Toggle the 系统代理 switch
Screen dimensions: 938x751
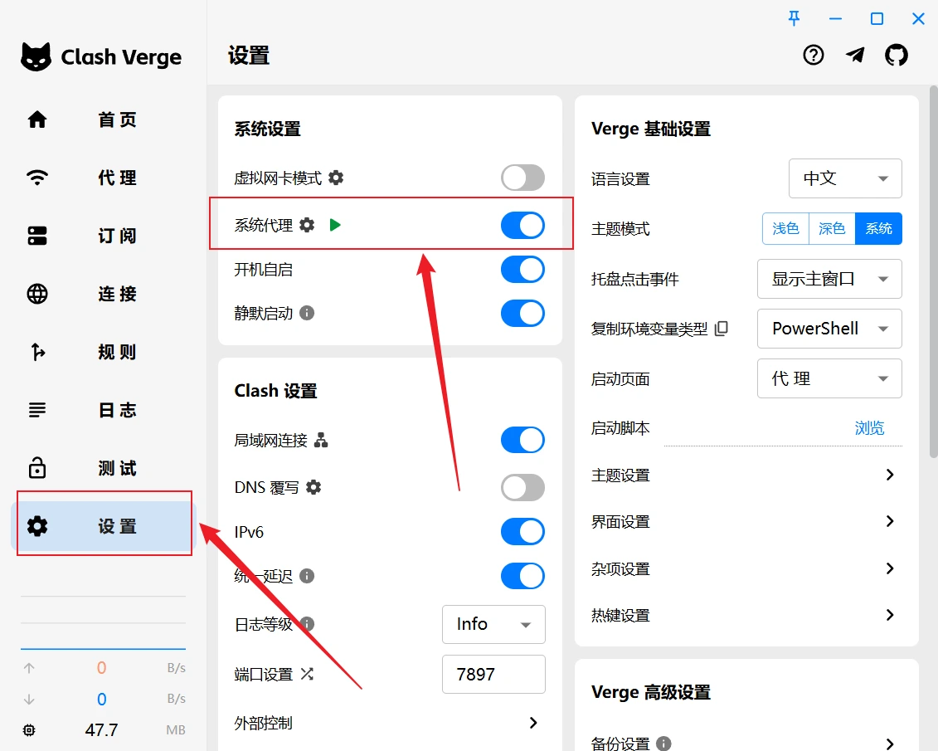(x=522, y=226)
